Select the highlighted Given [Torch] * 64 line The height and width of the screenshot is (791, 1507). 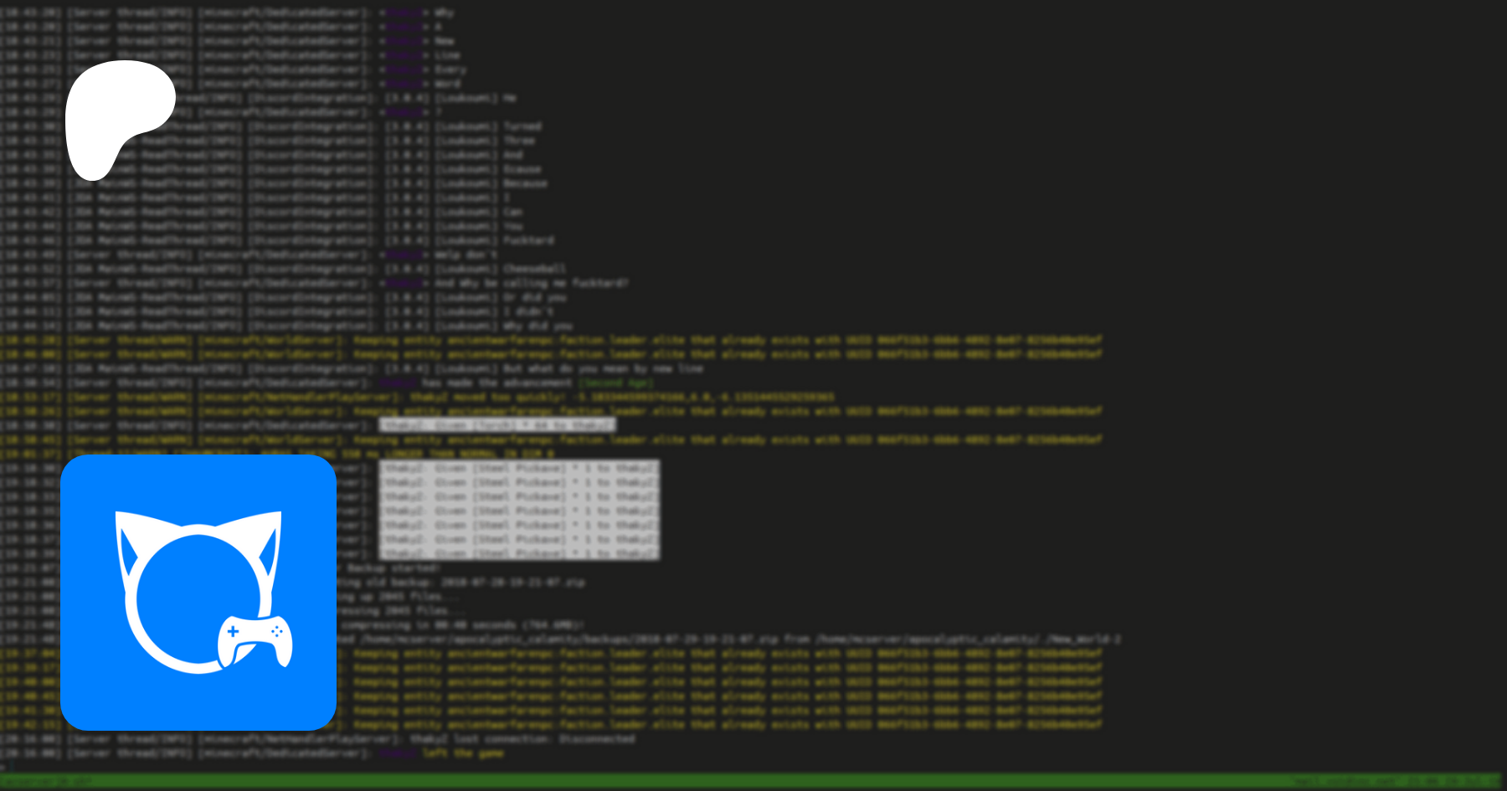[497, 425]
